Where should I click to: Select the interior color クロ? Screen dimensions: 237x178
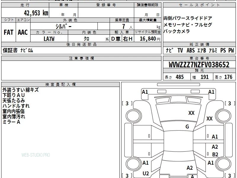tap(87, 39)
